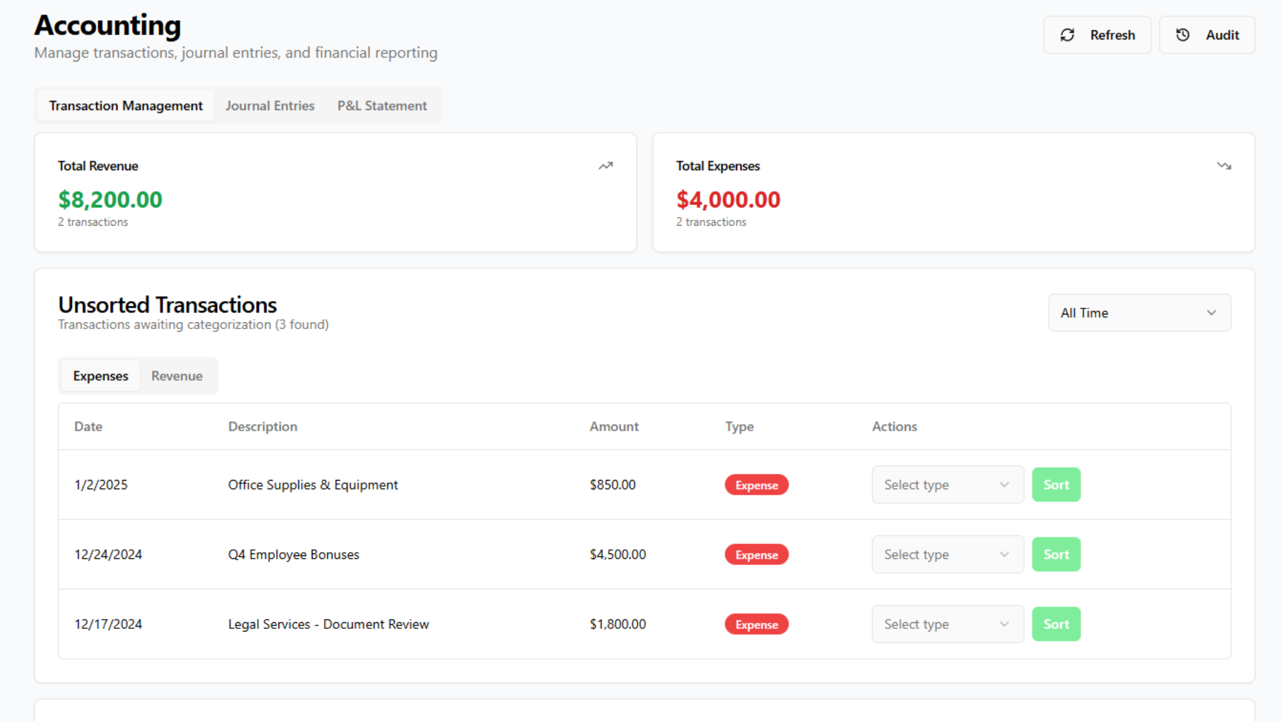1282x721 pixels.
Task: Open the All Time period dropdown
Action: pyautogui.click(x=1138, y=312)
